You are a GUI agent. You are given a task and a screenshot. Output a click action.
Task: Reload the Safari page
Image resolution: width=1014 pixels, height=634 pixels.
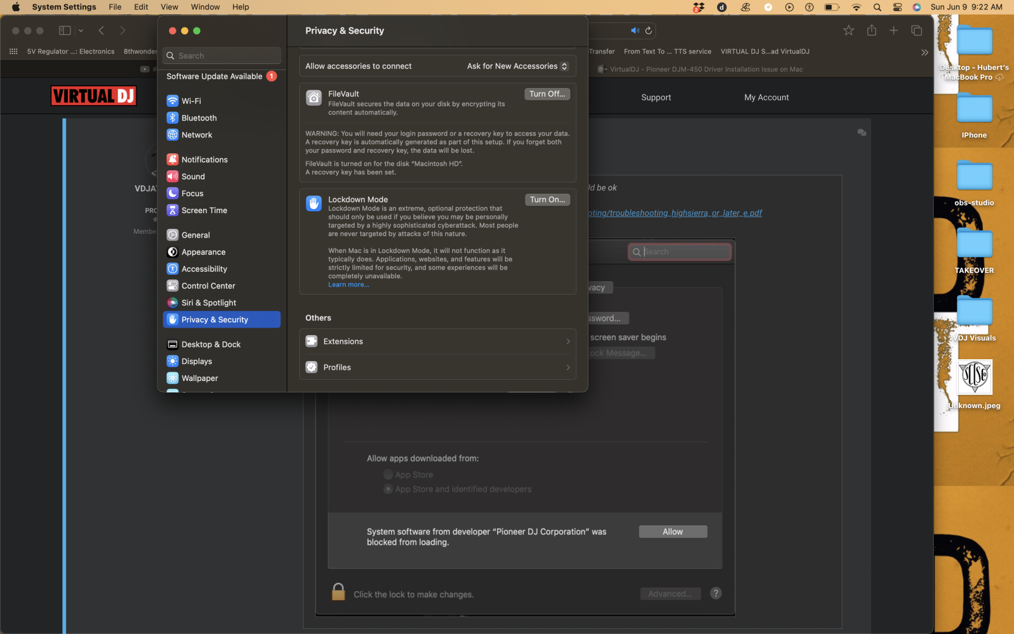point(648,31)
